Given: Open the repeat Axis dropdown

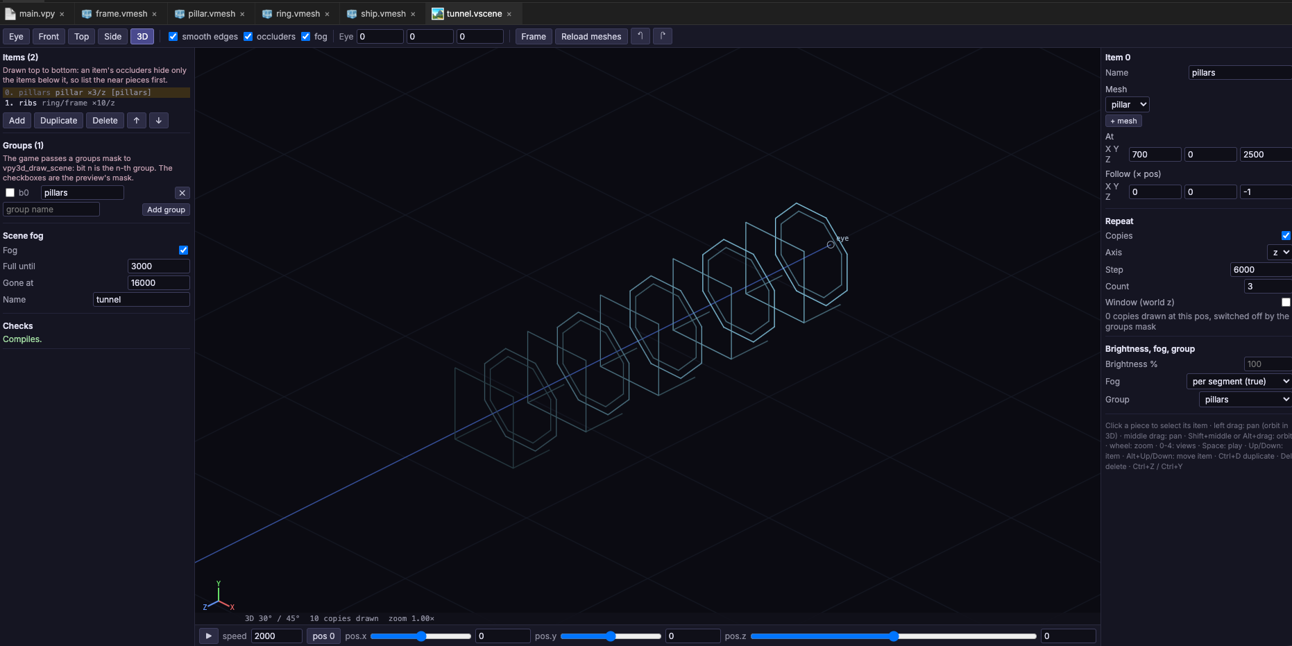Looking at the screenshot, I should [x=1279, y=253].
